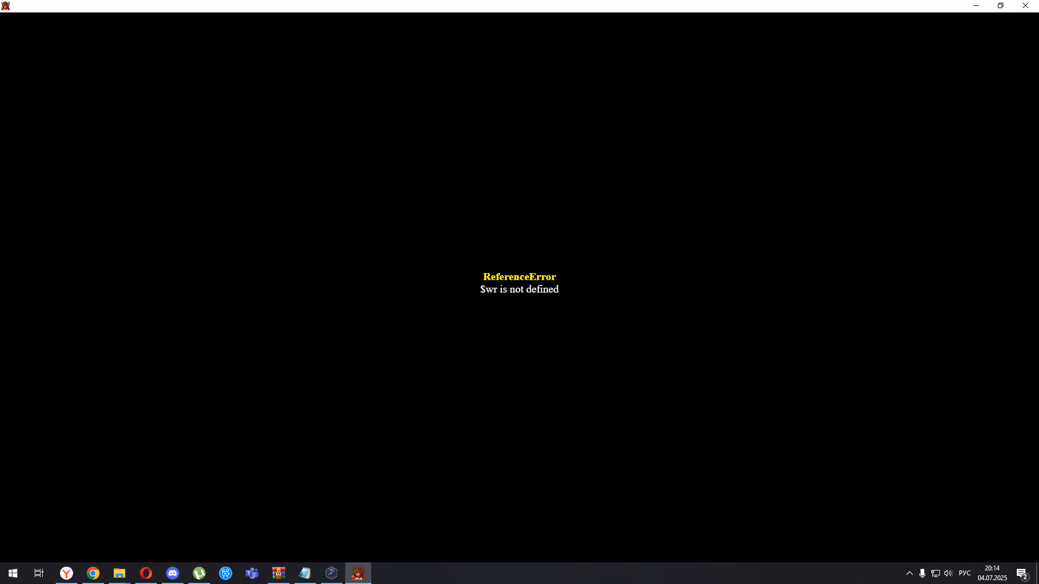Click the '$wr is not defined' message
The image size is (1039, 584).
[x=519, y=289]
